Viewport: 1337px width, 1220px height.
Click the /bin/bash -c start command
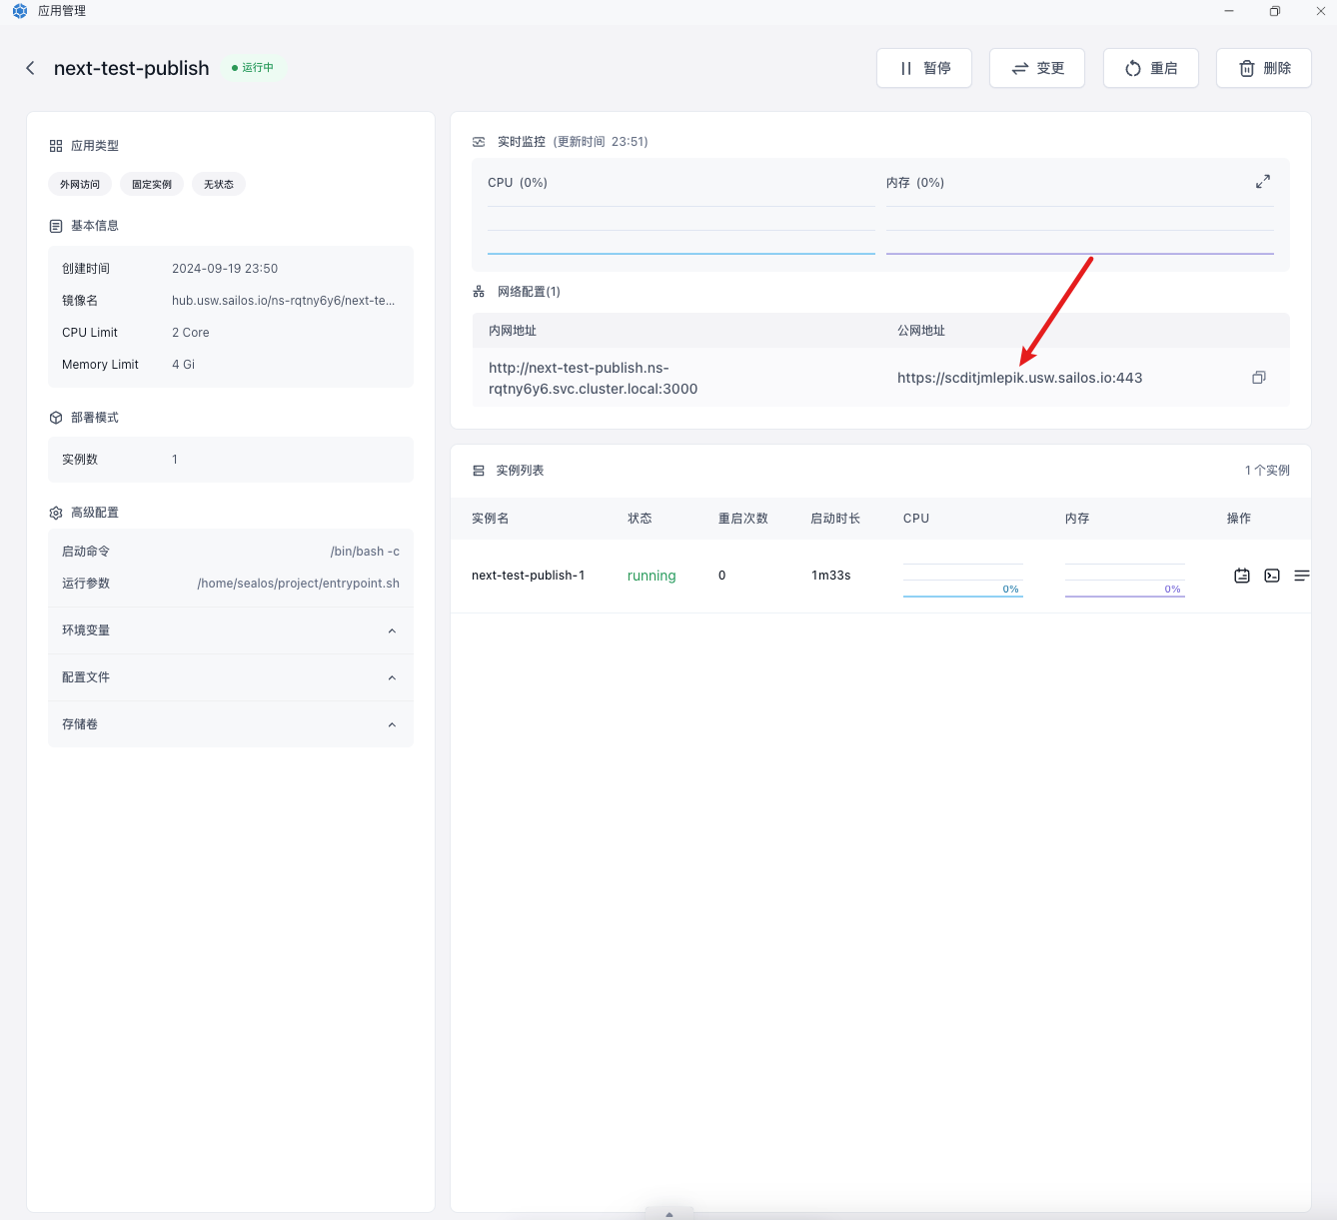point(365,552)
